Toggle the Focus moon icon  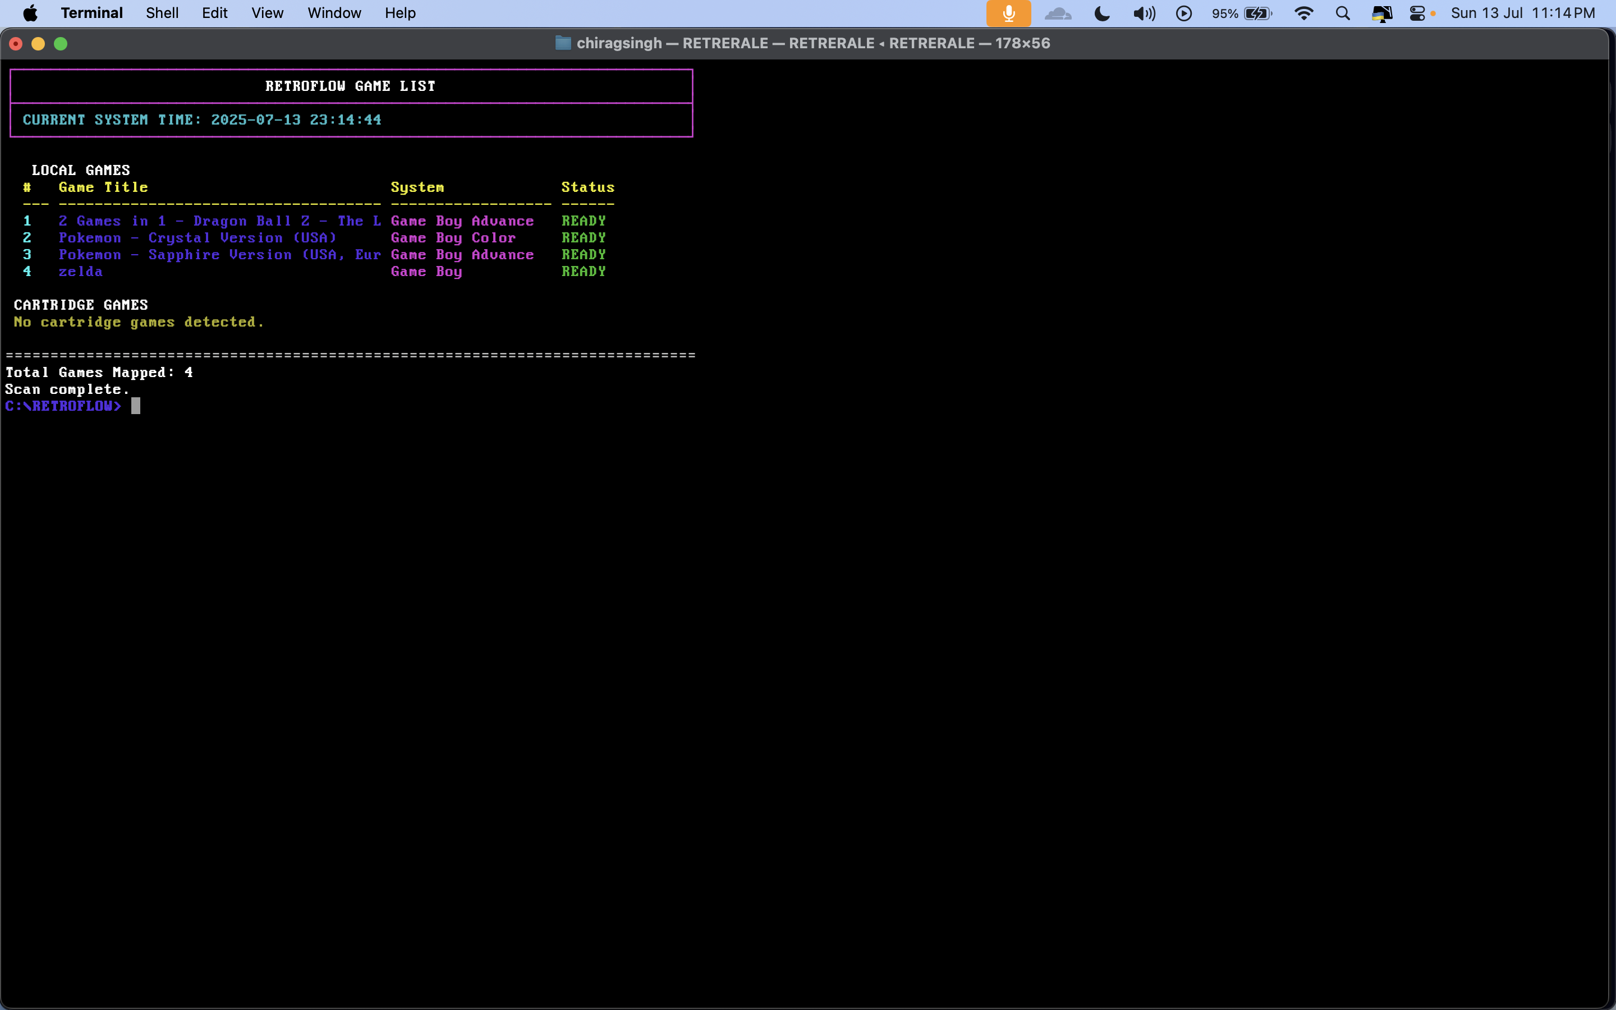pos(1103,13)
